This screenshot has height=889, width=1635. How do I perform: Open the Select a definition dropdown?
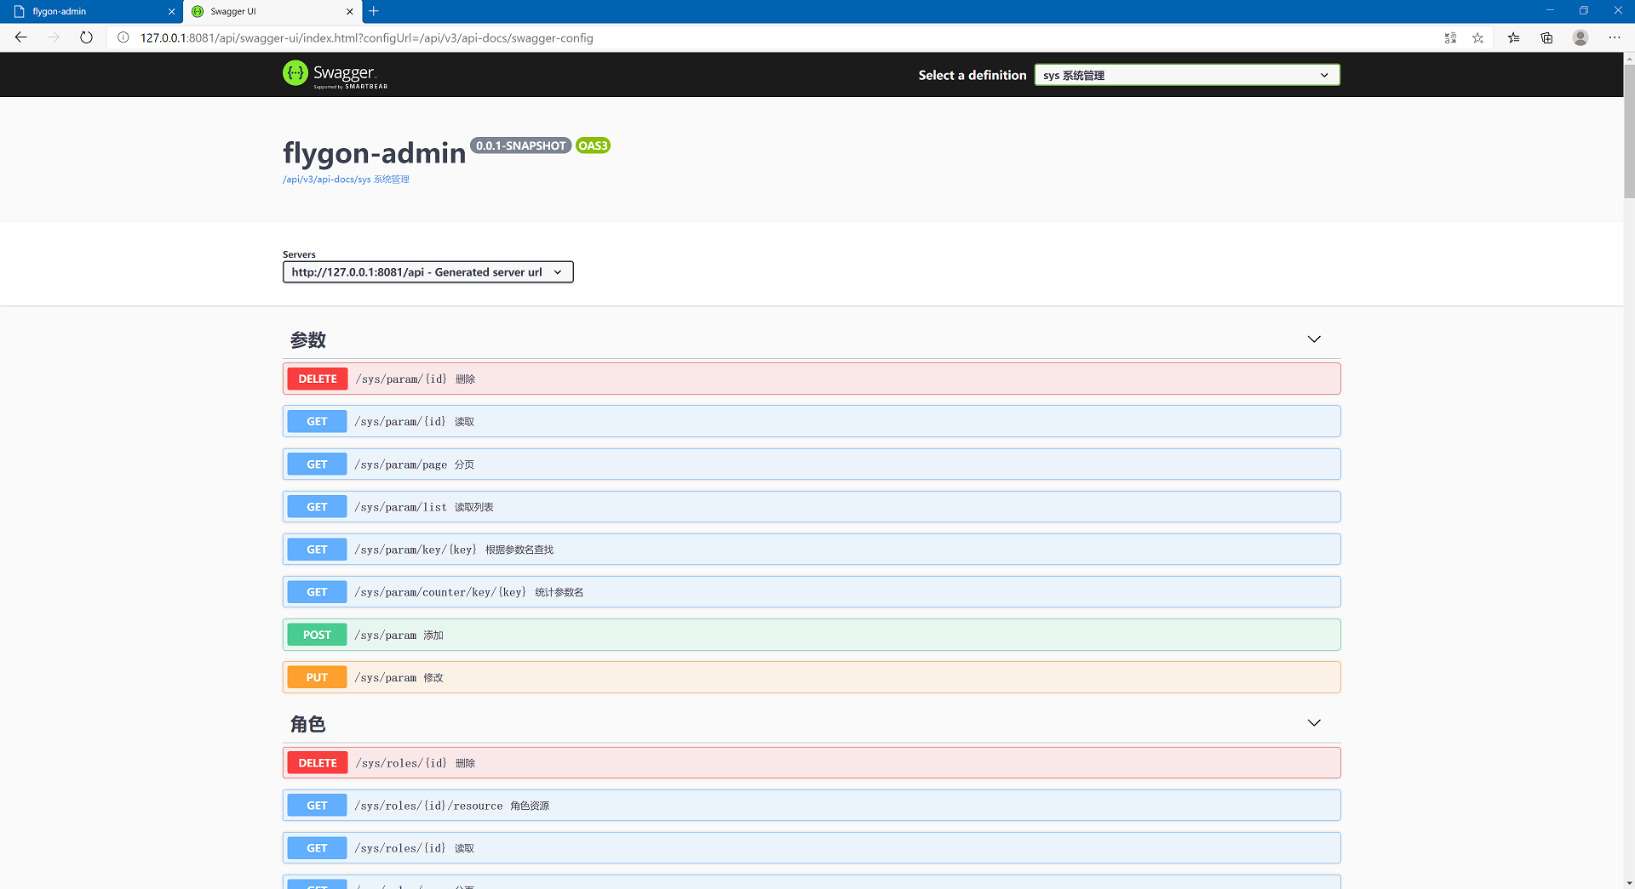(1187, 75)
